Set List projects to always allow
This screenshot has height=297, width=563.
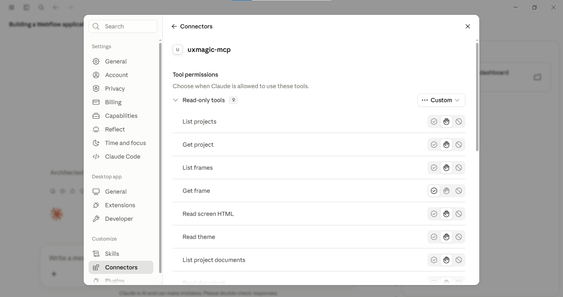coord(434,122)
